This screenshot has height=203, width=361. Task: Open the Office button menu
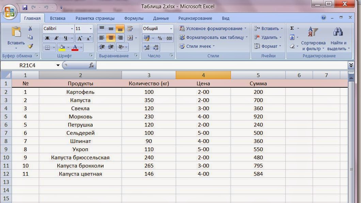click(x=10, y=12)
